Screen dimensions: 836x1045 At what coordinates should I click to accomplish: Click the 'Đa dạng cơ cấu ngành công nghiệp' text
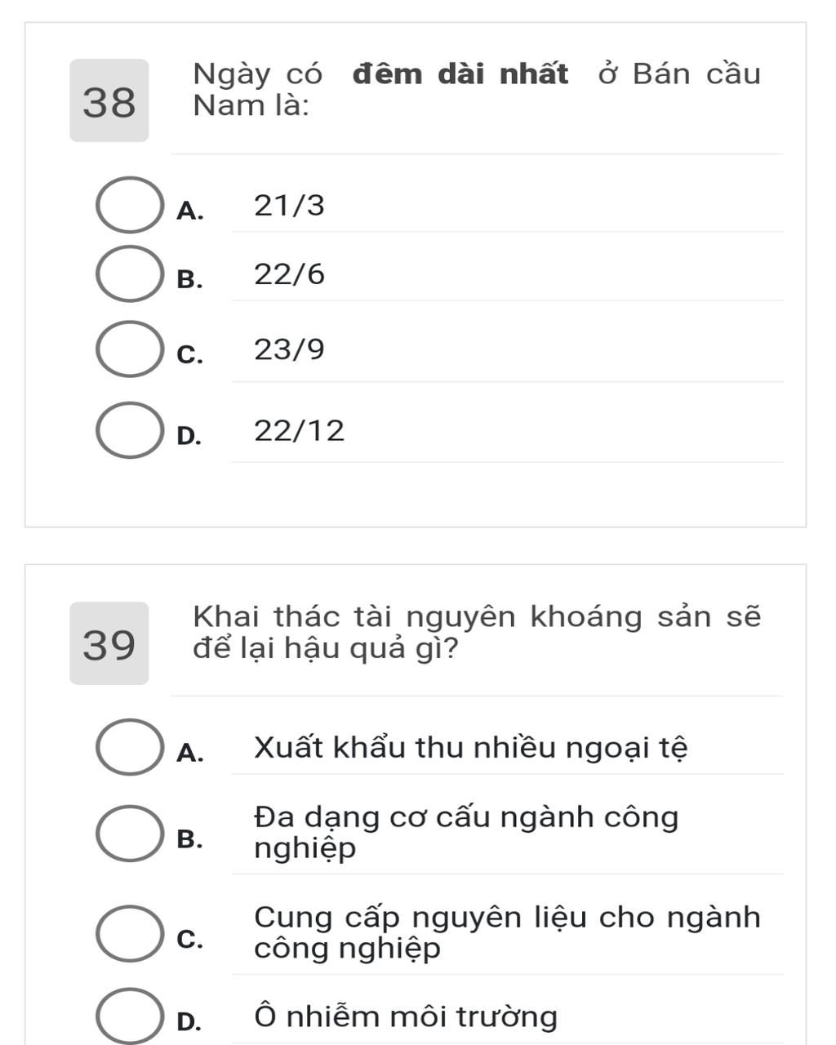465,832
